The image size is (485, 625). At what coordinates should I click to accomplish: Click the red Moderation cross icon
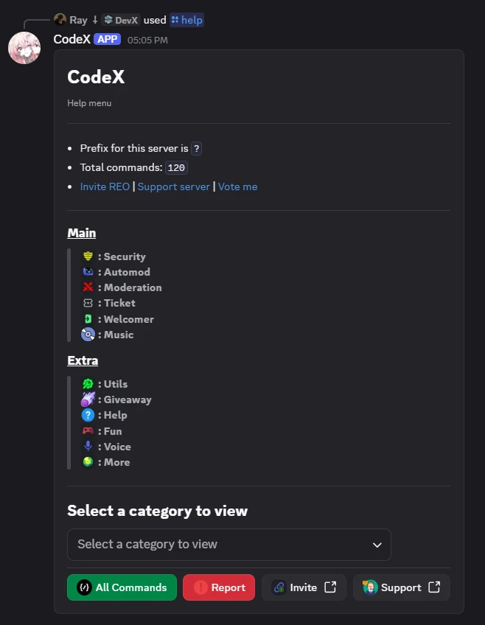point(88,287)
